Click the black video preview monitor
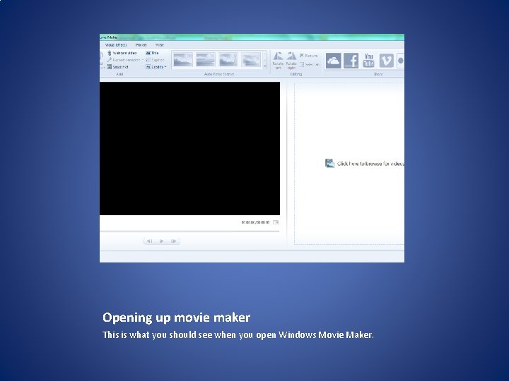Image resolution: width=509 pixels, height=381 pixels. tap(190, 148)
